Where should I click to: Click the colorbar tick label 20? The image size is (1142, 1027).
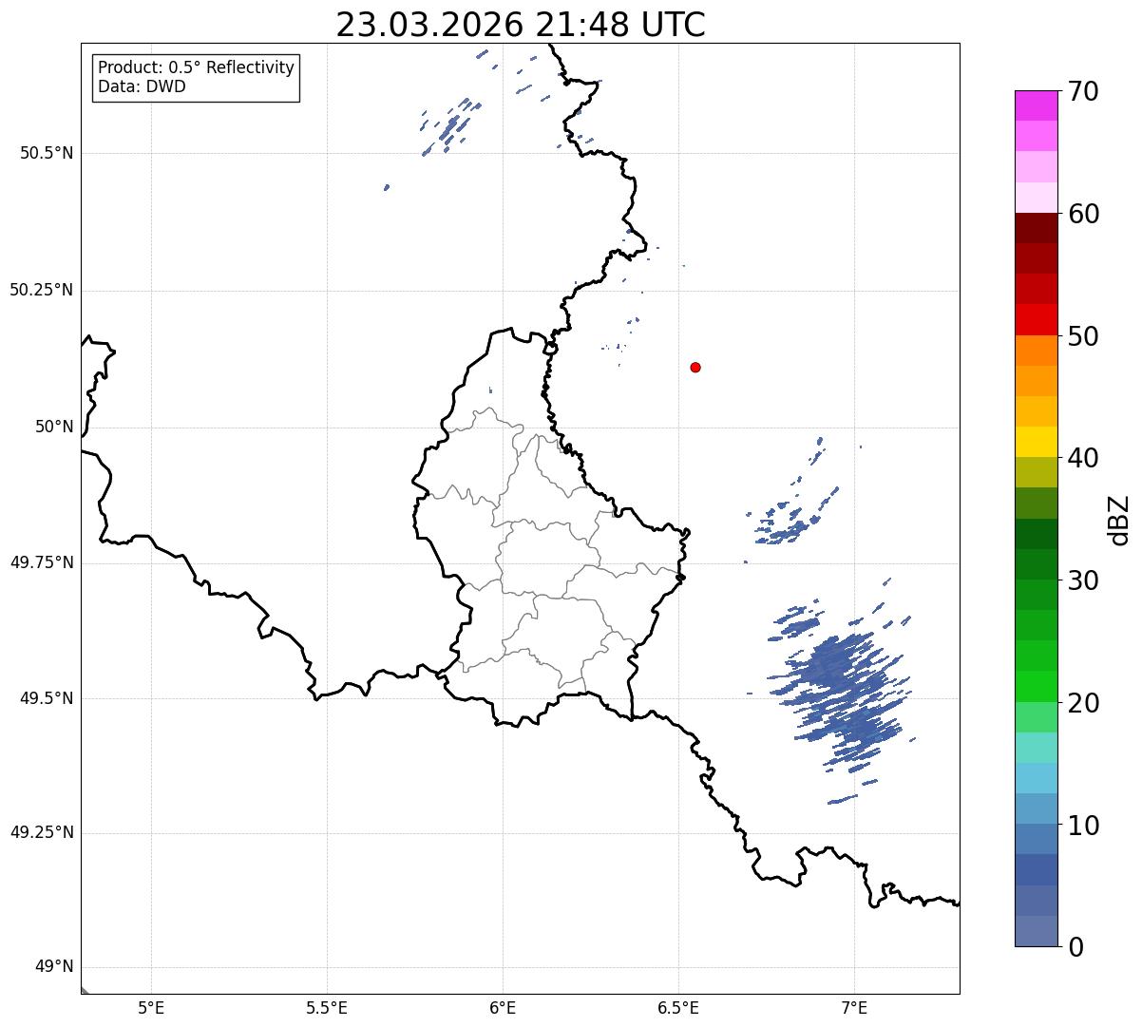tap(1083, 703)
